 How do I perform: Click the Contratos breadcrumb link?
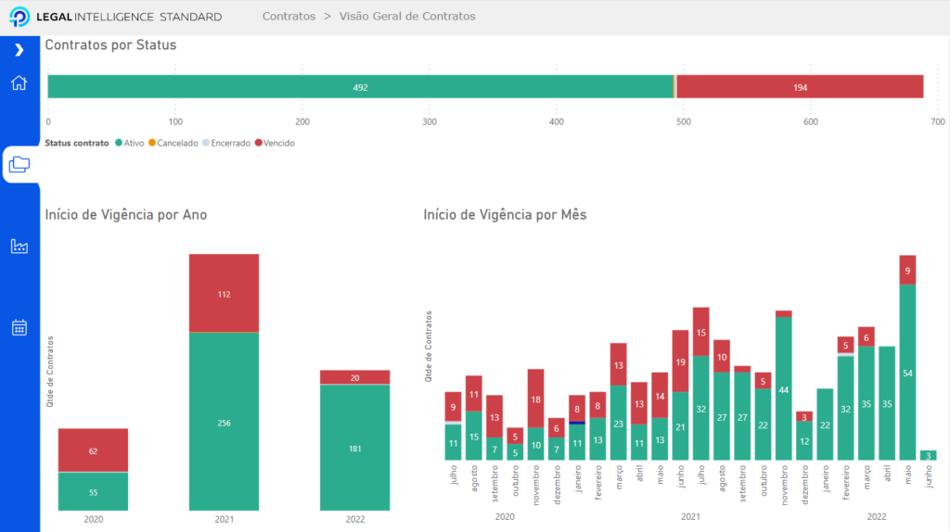coord(288,17)
